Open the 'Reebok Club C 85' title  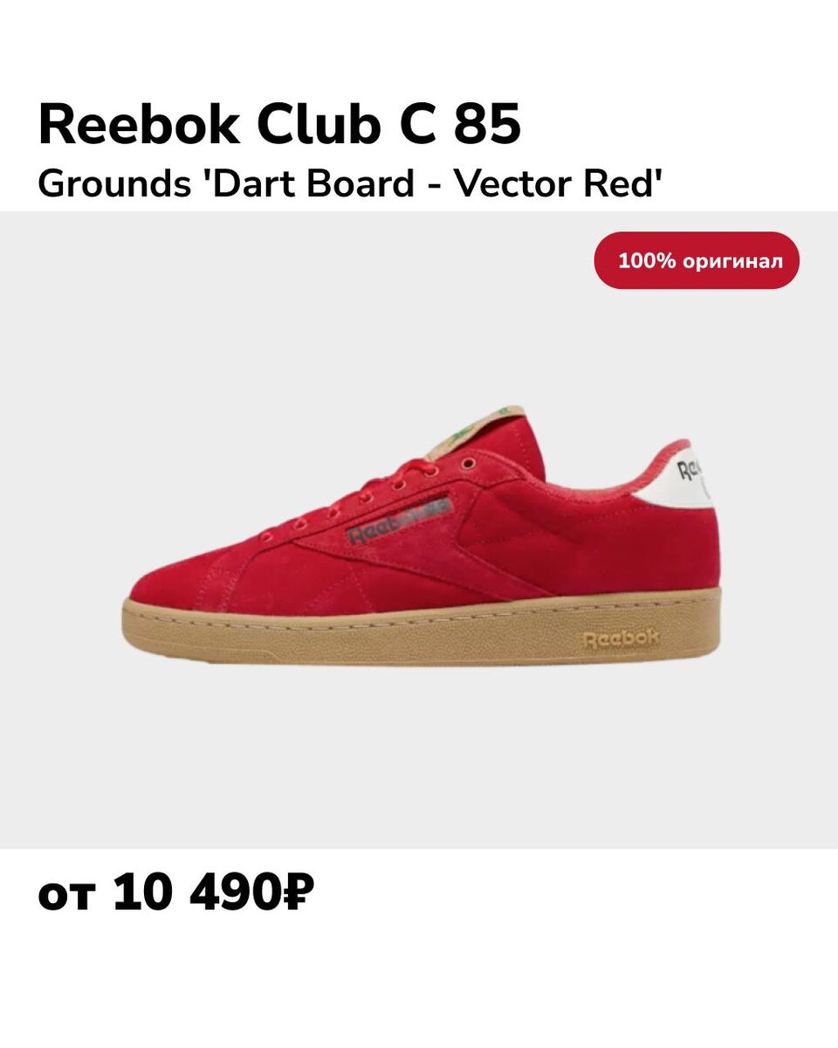point(279,125)
